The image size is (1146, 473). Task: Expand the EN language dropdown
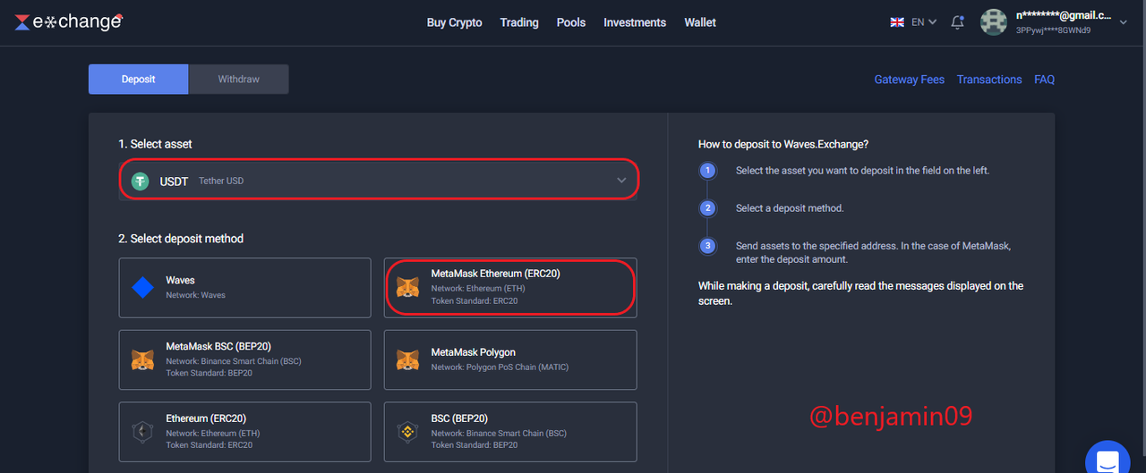(924, 22)
